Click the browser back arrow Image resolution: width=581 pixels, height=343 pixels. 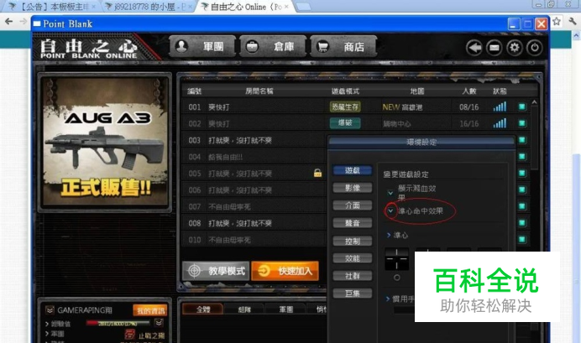[9, 22]
